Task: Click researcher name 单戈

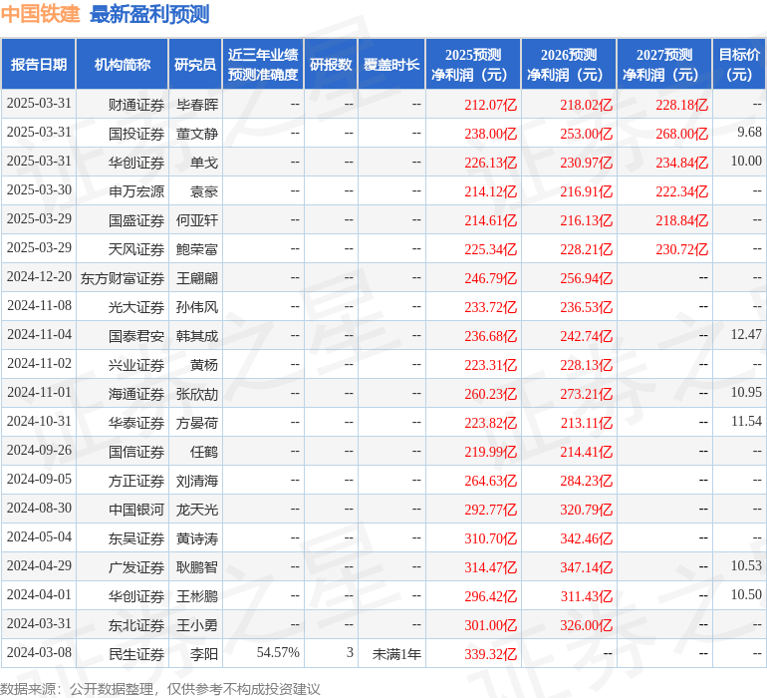Action: [204, 163]
